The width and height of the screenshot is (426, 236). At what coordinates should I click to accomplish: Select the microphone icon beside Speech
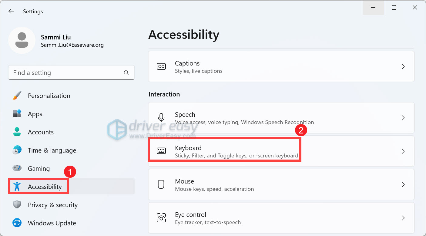tap(161, 118)
